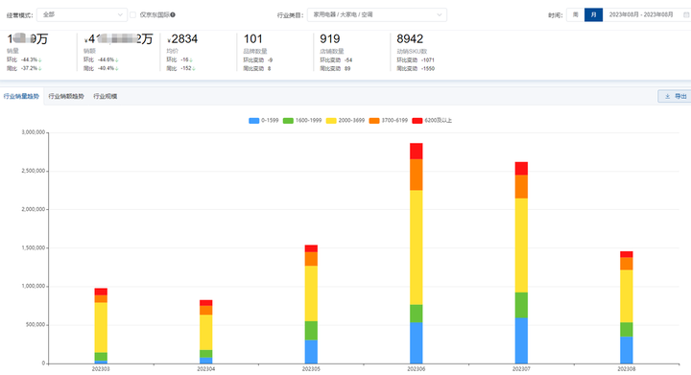Viewport: 691px width, 375px height.
Task: Click the -44.3% month-over-month sales volume value
Action: click(29, 59)
